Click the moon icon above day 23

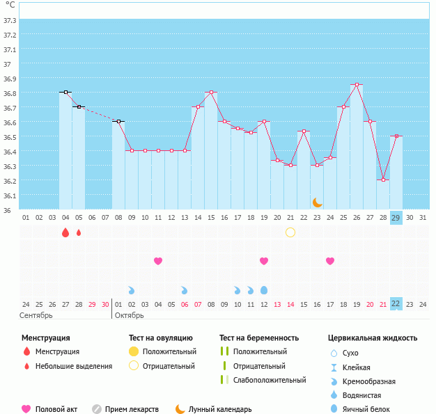[x=317, y=202]
